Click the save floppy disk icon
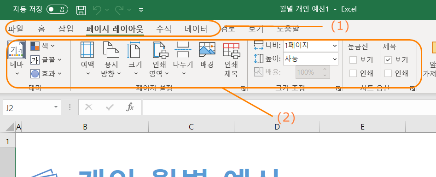 tap(81, 10)
